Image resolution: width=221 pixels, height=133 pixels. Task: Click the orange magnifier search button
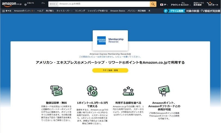click(153, 4)
